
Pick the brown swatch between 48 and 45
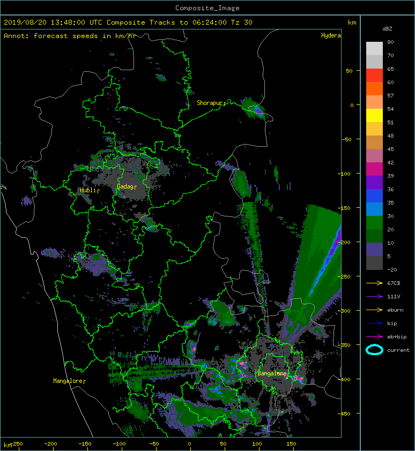(x=374, y=142)
